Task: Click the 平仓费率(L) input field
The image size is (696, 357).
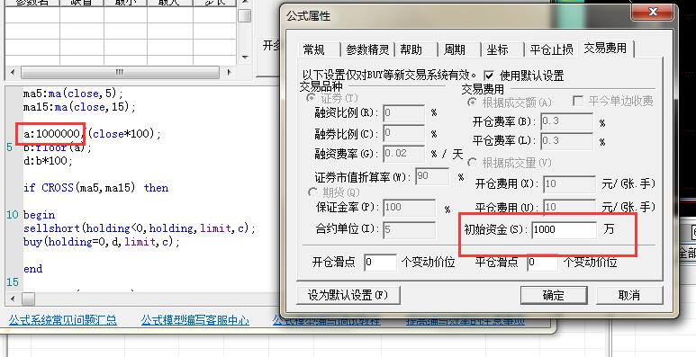Action: point(567,141)
